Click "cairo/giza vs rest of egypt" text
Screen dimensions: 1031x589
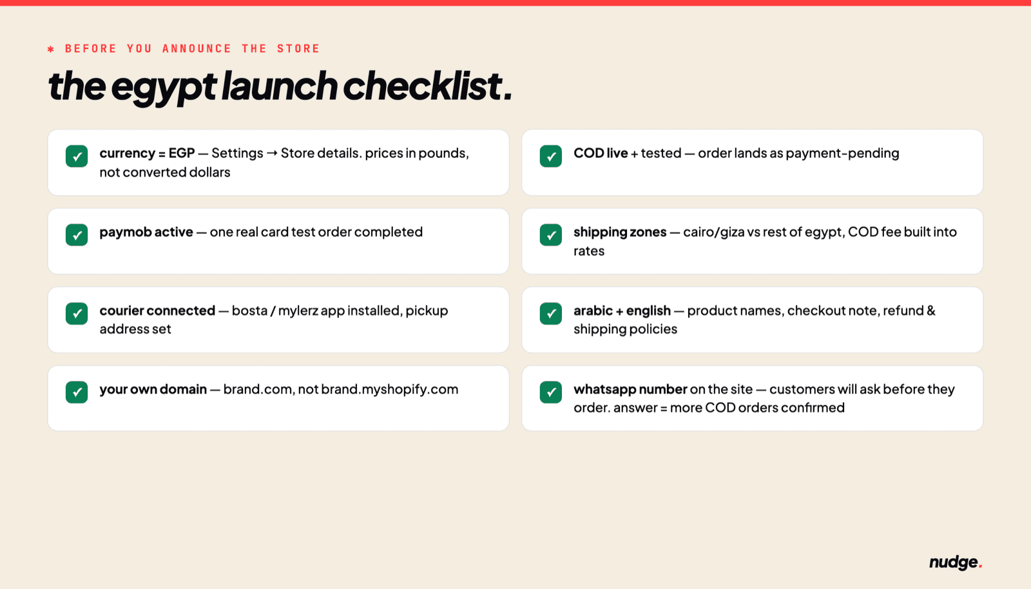click(x=763, y=232)
